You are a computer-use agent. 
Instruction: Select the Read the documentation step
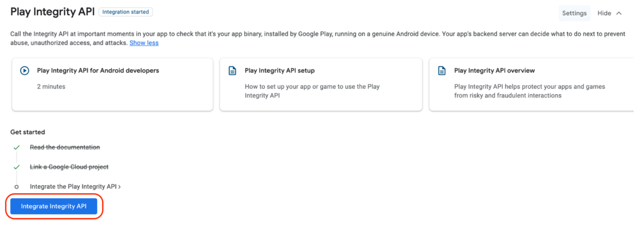pyautogui.click(x=65, y=147)
